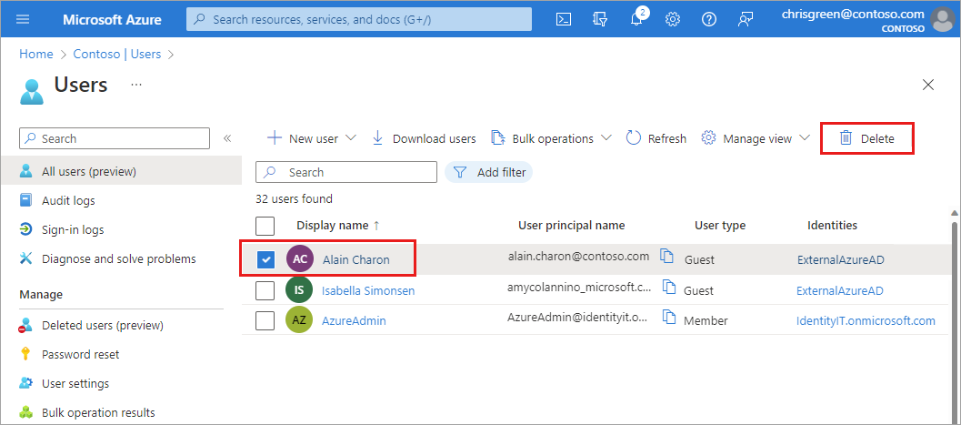Open Azure Cloud Shell icon
Image resolution: width=961 pixels, height=425 pixels.
click(x=564, y=19)
